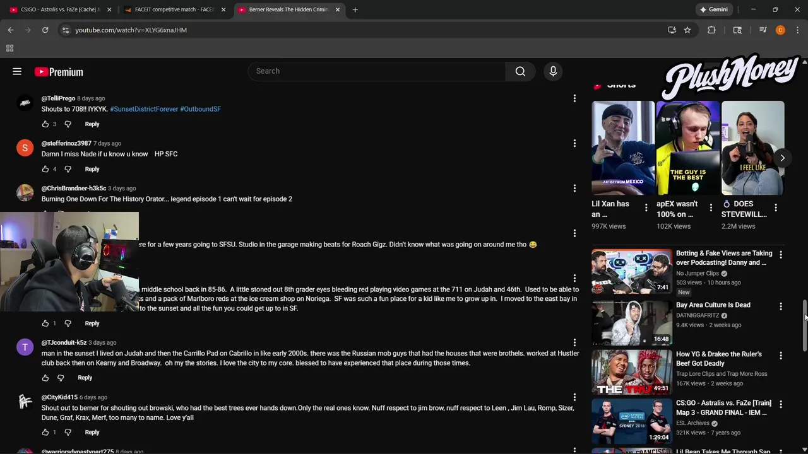Viewport: 808px width, 454px height.
Task: Open the apps grid in bookmarks bar
Action: pos(9,48)
